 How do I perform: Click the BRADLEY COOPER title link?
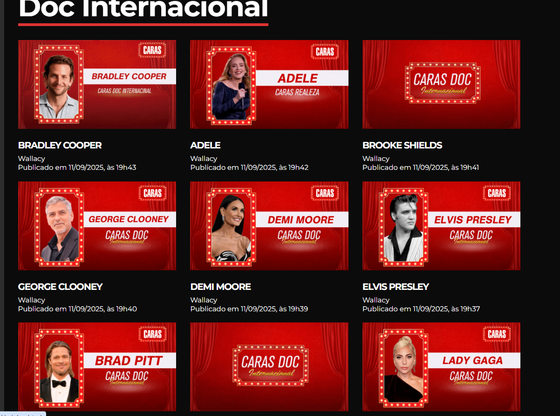click(60, 145)
